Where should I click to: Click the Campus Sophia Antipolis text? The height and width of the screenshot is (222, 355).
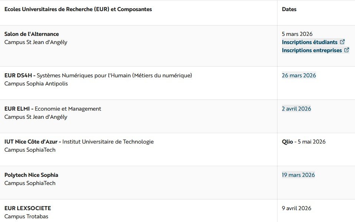(x=36, y=84)
